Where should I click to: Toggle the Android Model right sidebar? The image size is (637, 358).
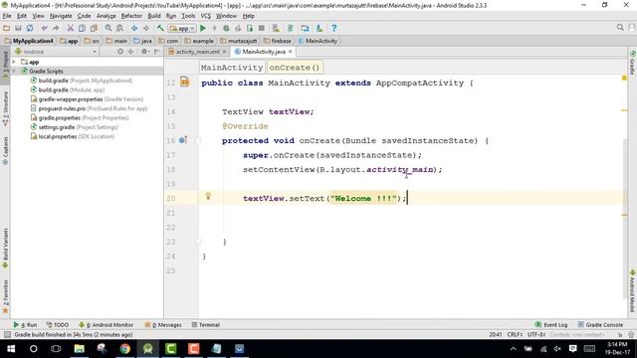point(633,291)
